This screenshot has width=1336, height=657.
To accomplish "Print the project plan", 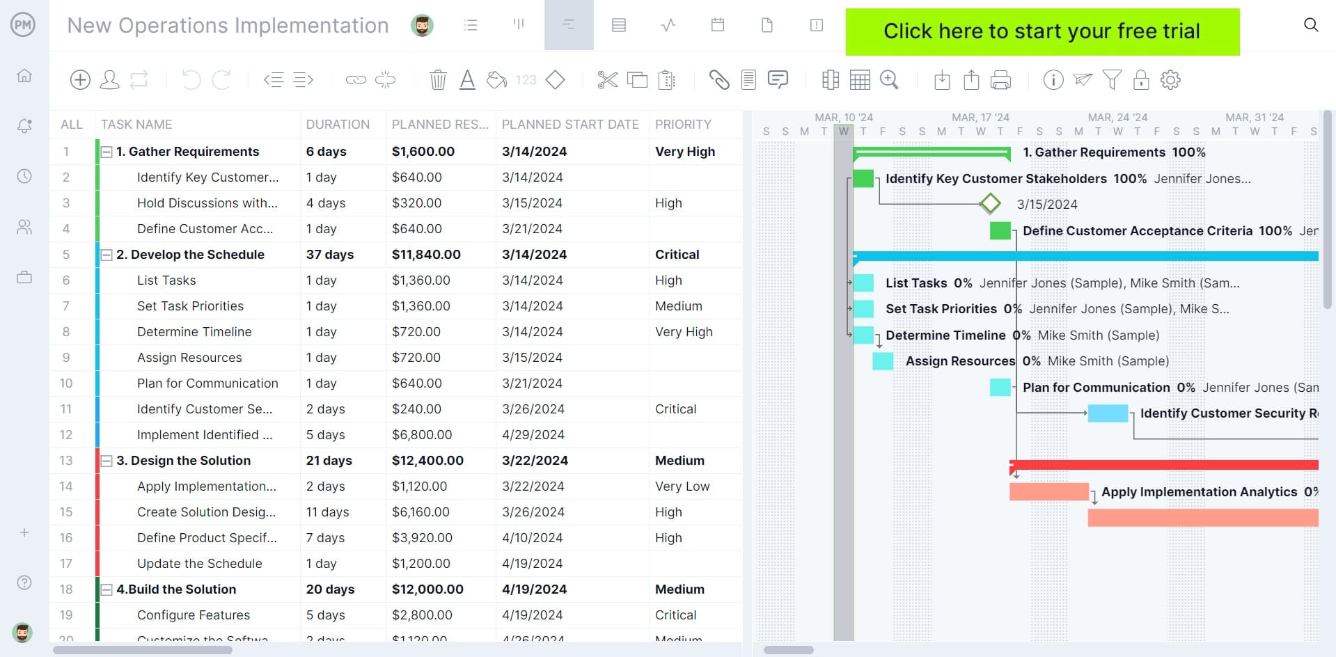I will [x=1001, y=79].
